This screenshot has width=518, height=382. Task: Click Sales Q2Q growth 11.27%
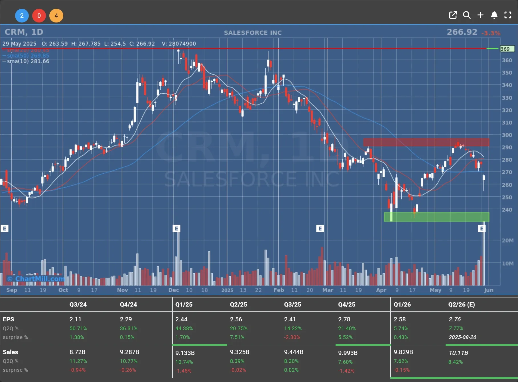[78, 361]
